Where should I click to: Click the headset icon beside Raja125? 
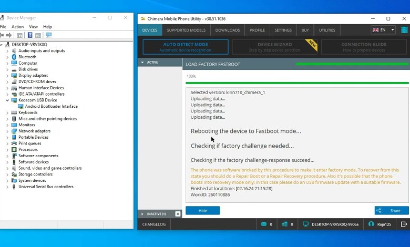click(371, 224)
